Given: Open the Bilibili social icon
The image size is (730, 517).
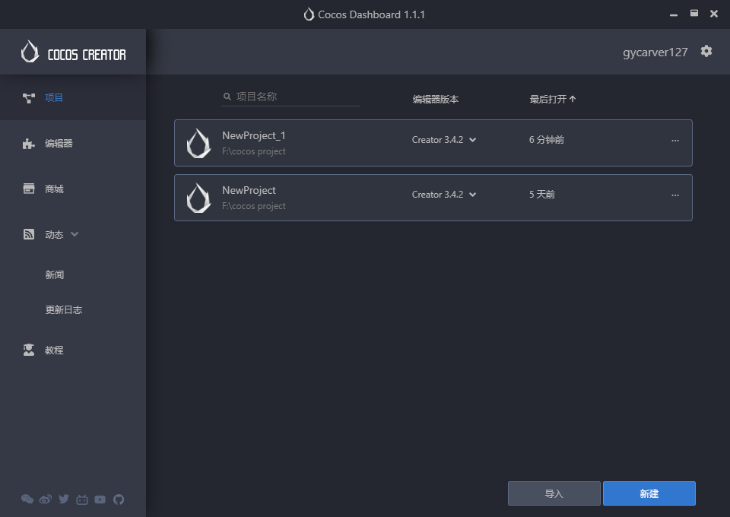Looking at the screenshot, I should pos(82,500).
